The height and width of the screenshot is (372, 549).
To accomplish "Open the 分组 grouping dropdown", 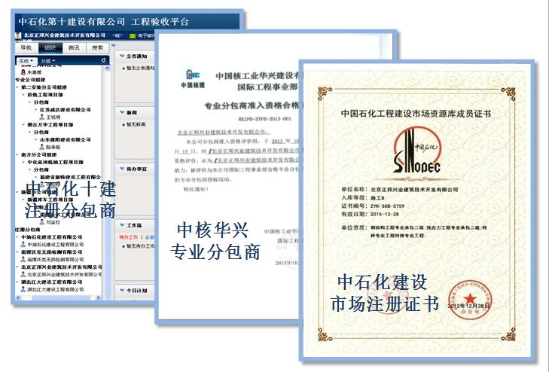I will click(48, 61).
